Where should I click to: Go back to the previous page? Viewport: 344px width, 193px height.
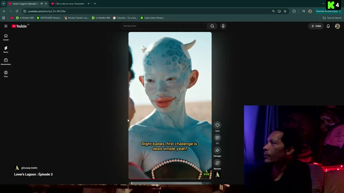click(4, 11)
